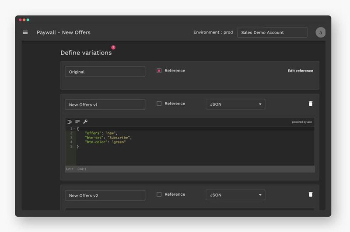Collapse the JSON block at line 1
The width and height of the screenshot is (350, 232).
coord(75,129)
